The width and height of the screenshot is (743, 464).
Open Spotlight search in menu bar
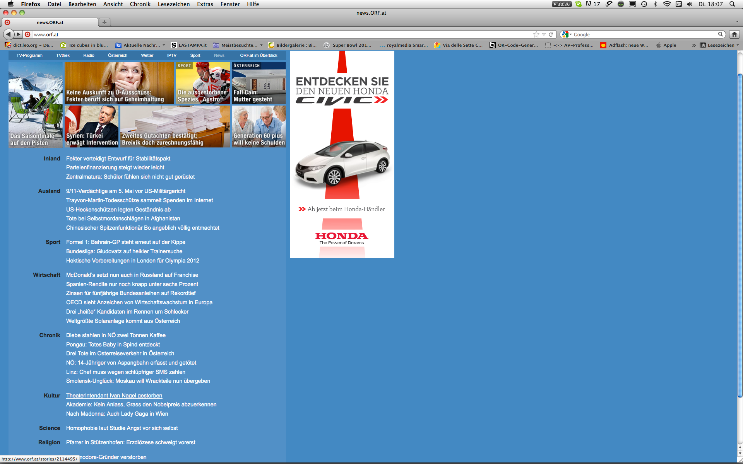(x=732, y=4)
